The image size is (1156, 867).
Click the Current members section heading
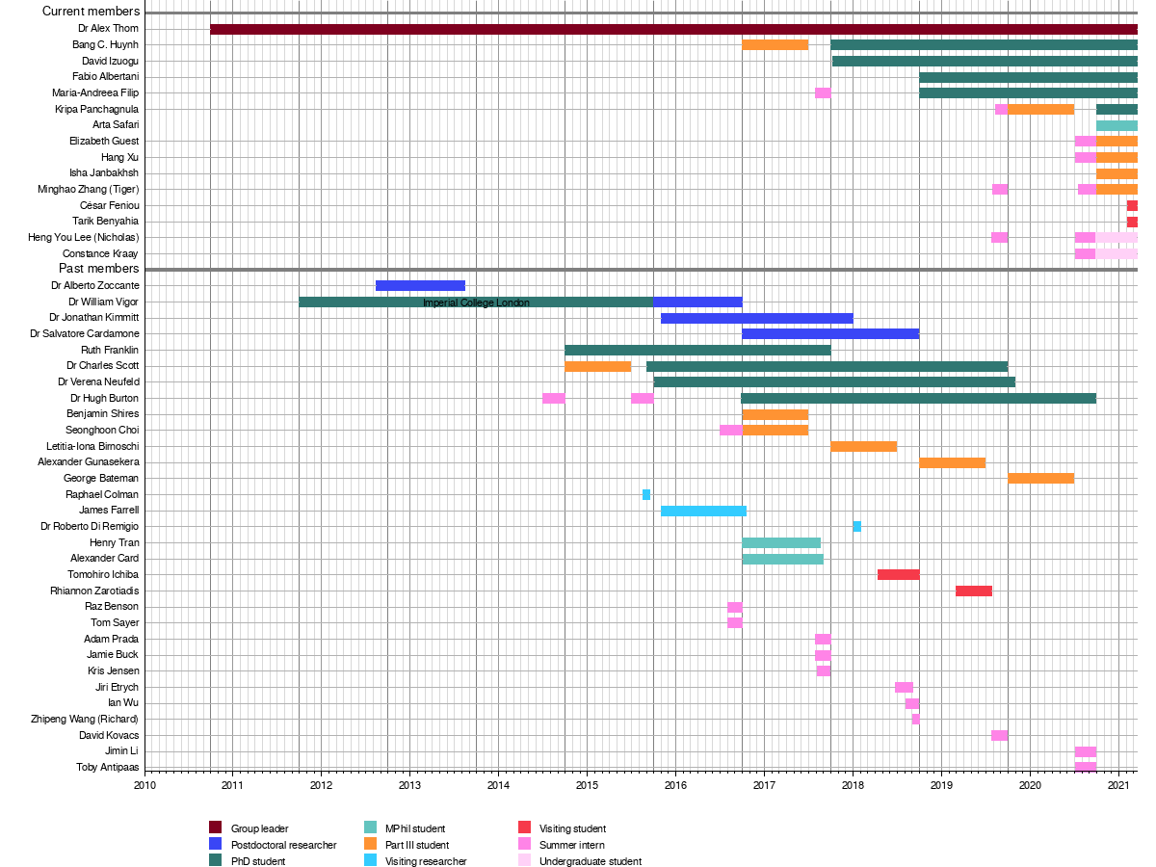[91, 11]
